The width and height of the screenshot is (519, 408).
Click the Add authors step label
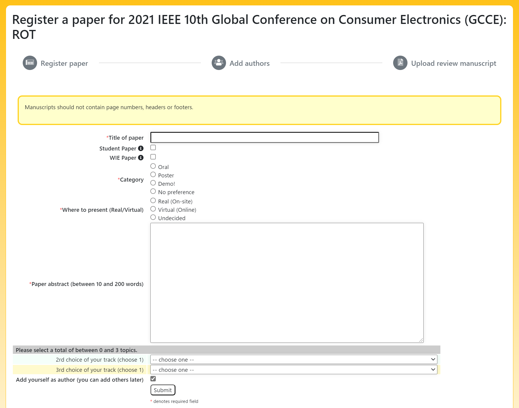[250, 63]
